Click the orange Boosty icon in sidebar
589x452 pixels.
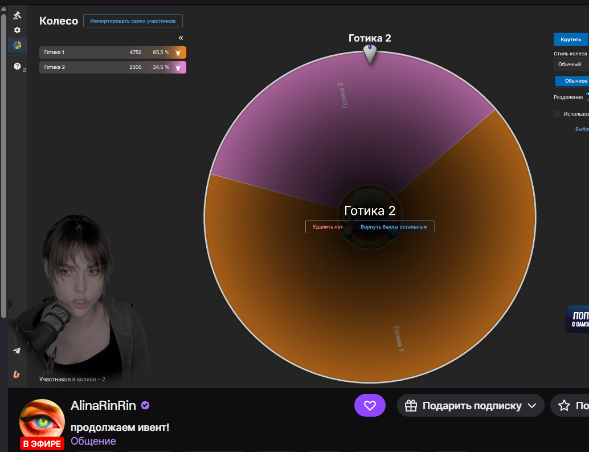tap(17, 374)
